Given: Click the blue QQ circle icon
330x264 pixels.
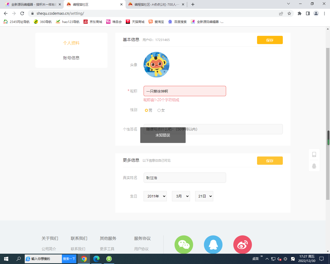Looking at the screenshot, I should pyautogui.click(x=213, y=245).
